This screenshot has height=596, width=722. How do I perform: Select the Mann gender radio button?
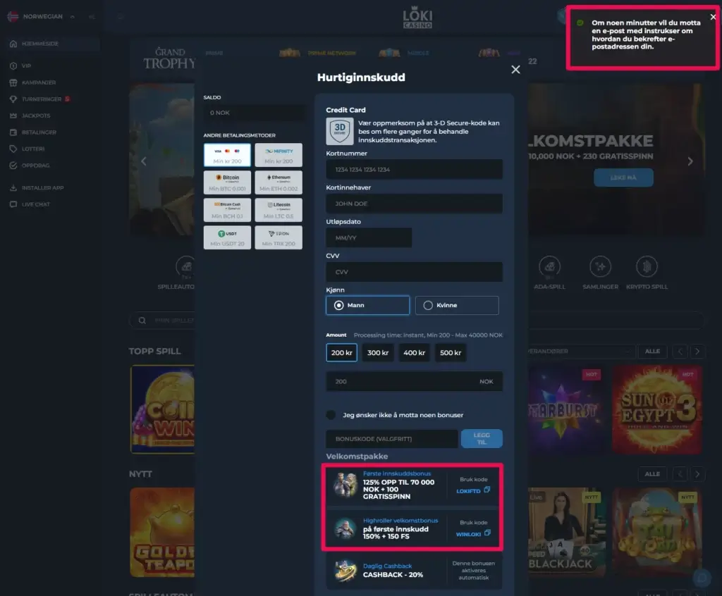click(339, 305)
